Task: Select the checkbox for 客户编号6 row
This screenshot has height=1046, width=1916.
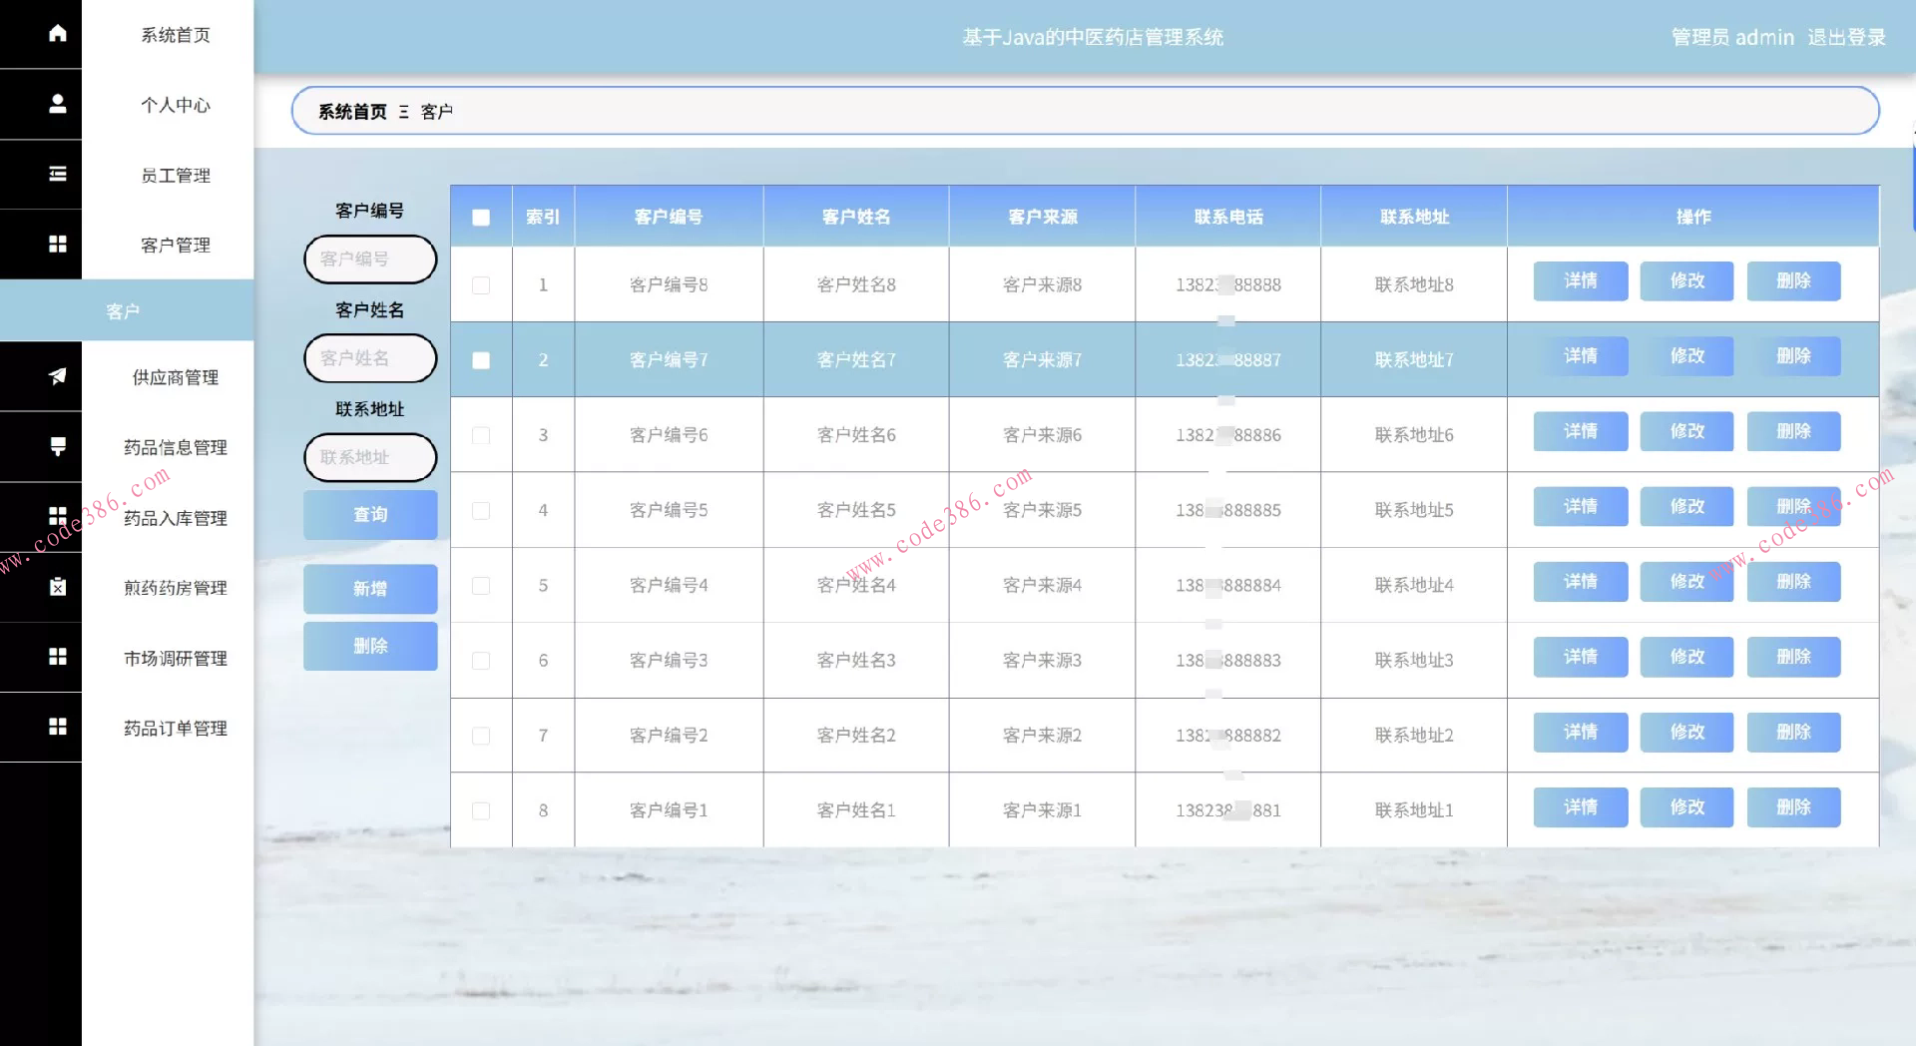Action: pos(481,435)
